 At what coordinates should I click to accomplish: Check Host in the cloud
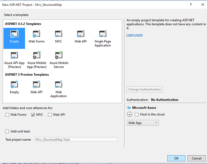point(137,115)
